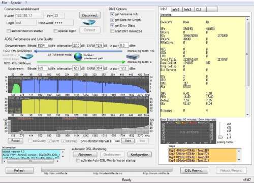This screenshot has height=183, width=254.
Task: Click the Information box scroll-up arrow
Action: point(62,152)
